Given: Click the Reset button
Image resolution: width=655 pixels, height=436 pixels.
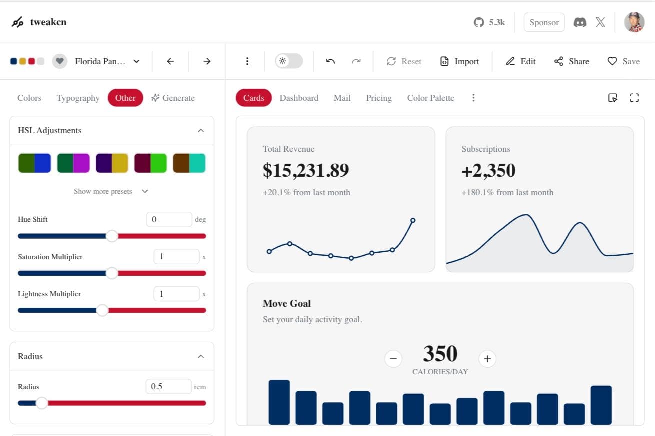Looking at the screenshot, I should tap(403, 61).
